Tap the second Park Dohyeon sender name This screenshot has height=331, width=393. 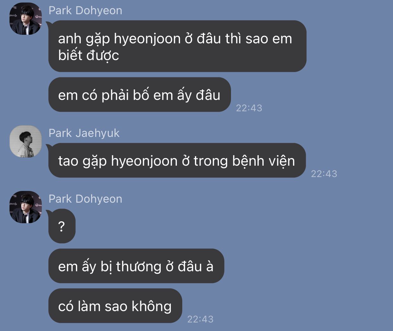tap(85, 199)
